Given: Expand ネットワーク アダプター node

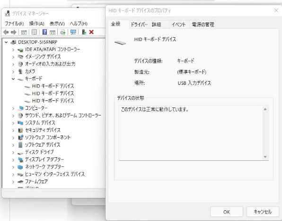Looking at the screenshot, I should [13, 167].
